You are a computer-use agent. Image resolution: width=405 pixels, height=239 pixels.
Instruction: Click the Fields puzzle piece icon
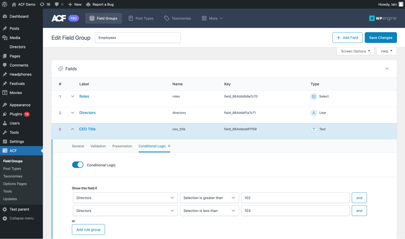pyautogui.click(x=60, y=69)
